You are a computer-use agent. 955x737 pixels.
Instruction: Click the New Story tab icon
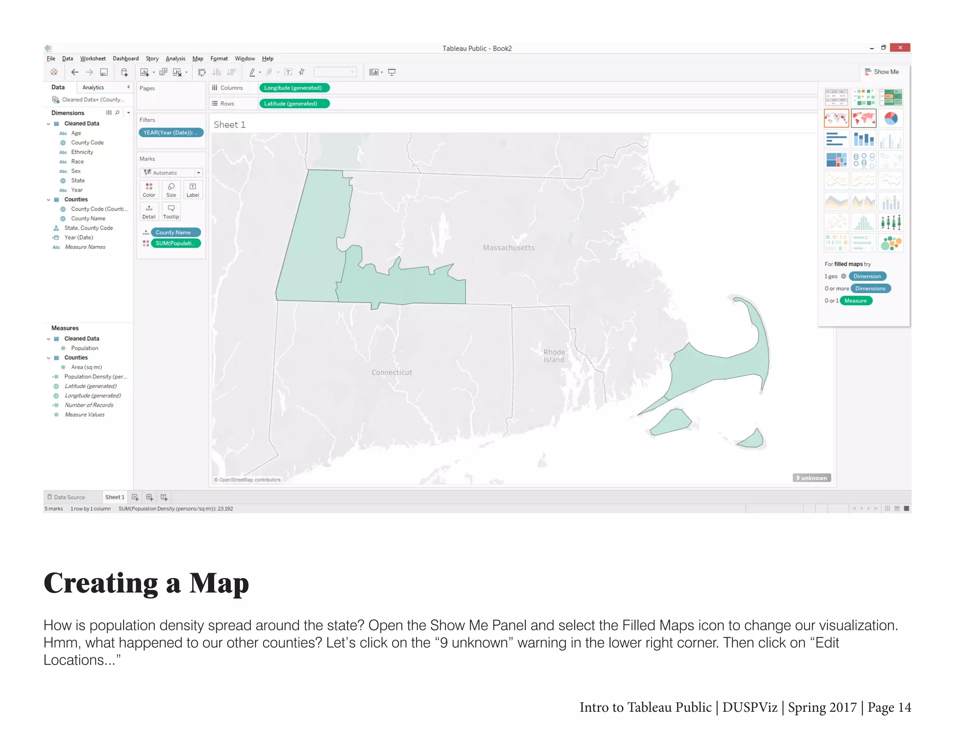[164, 498]
